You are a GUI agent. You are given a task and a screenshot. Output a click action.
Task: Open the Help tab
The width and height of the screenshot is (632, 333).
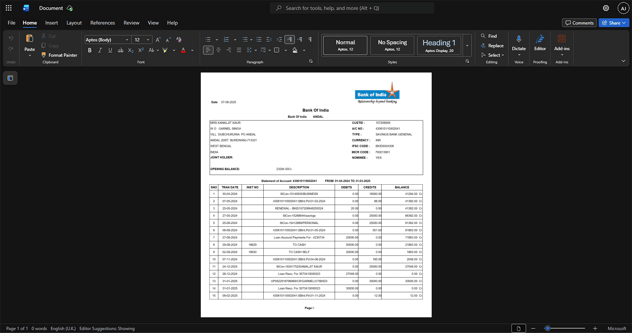click(172, 23)
